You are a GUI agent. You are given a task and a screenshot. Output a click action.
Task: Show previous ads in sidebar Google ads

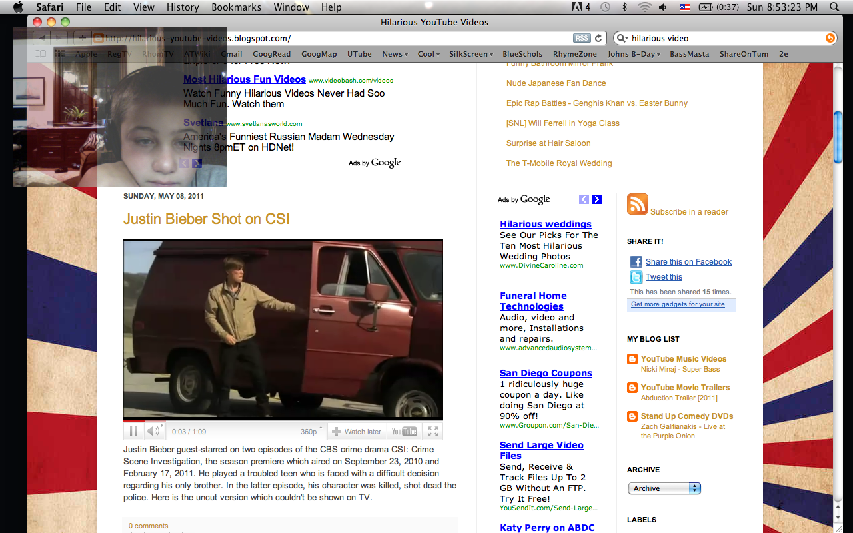tap(584, 199)
